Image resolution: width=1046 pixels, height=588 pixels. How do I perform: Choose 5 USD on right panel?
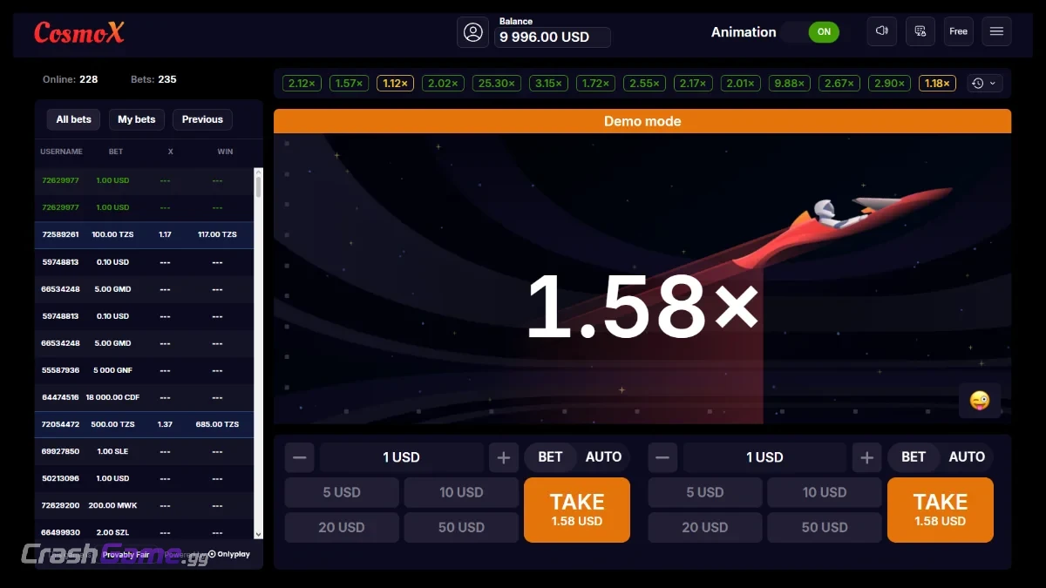(x=705, y=492)
